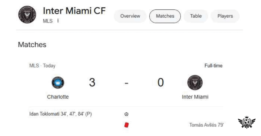The width and height of the screenshot is (261, 136).
Task: Click the red card icon
Action: (x=126, y=125)
